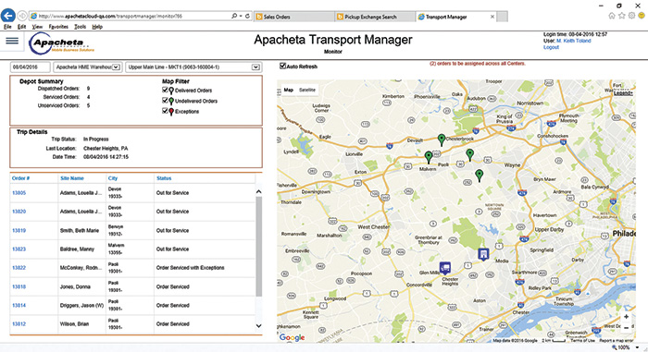648x352 pixels.
Task: Open order 13822 link
Action: point(19,267)
